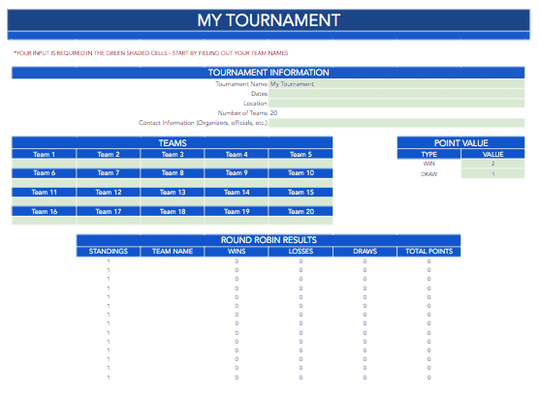Click the TEAM NAME column header
Viewport: 539px width, 395px height.
tap(173, 251)
